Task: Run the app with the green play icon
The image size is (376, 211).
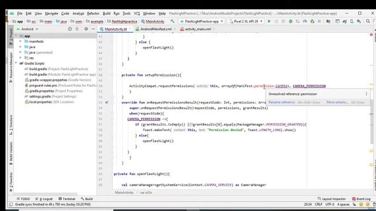Action: tap(269, 21)
